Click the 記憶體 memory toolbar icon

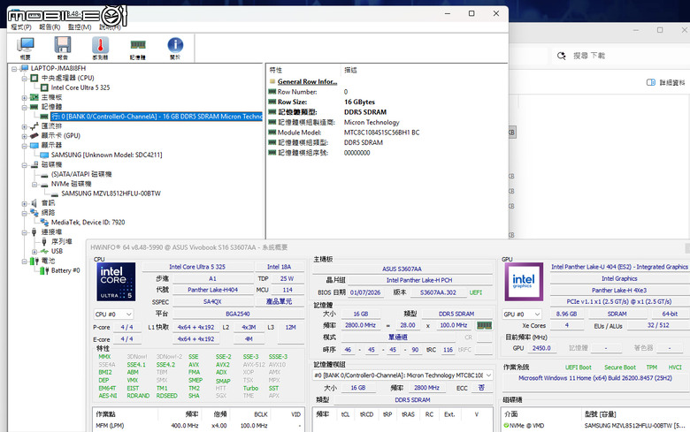click(x=138, y=48)
